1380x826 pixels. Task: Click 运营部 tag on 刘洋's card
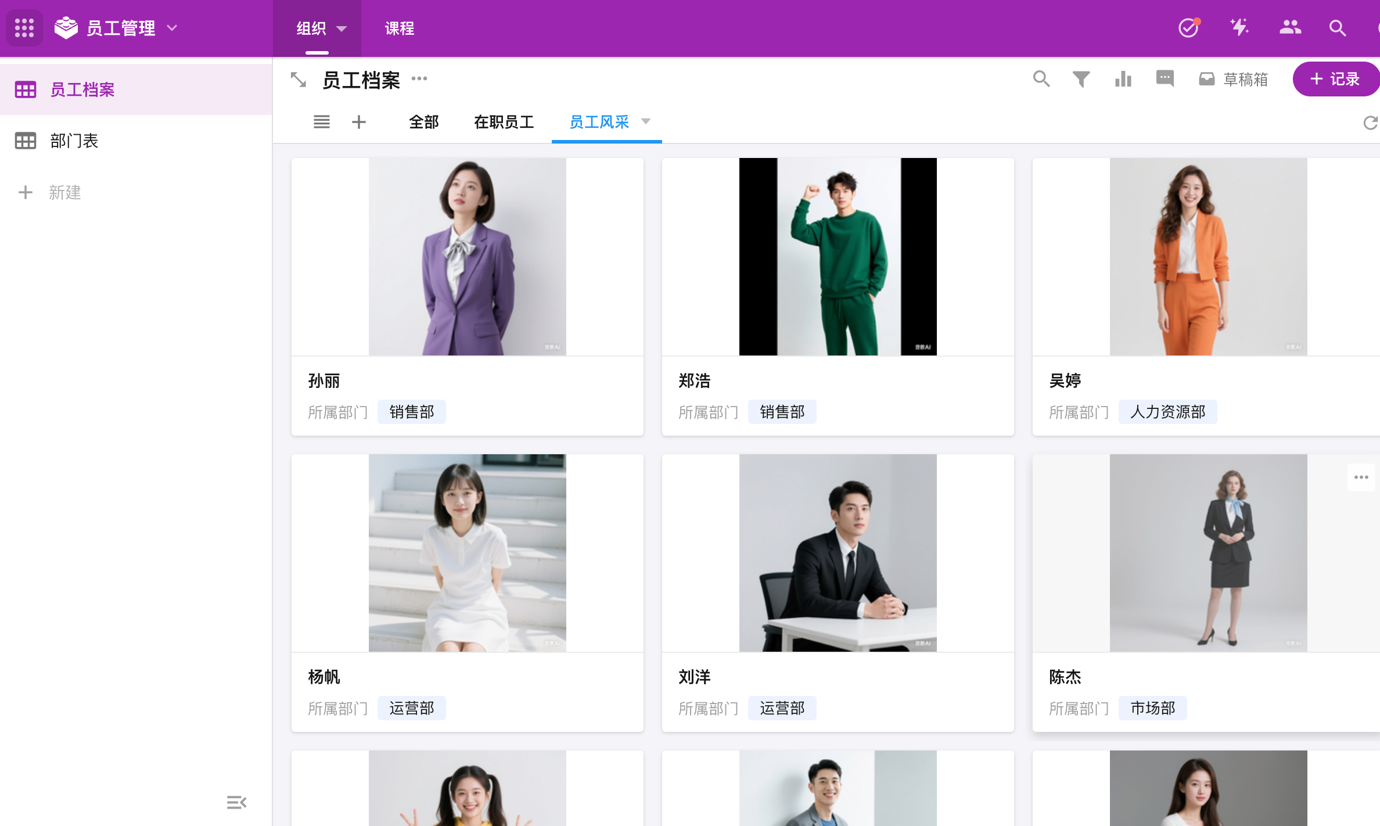coord(782,708)
